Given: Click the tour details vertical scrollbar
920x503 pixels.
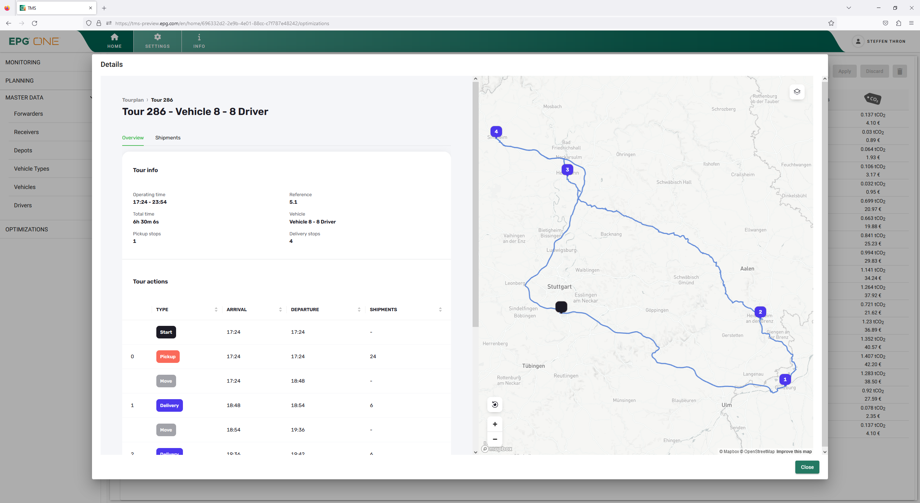Looking at the screenshot, I should point(475,205).
